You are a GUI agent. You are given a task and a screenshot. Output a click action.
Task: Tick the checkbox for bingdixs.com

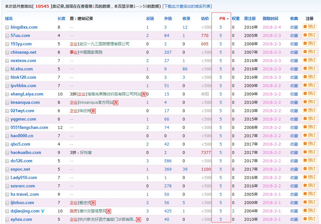7,27
